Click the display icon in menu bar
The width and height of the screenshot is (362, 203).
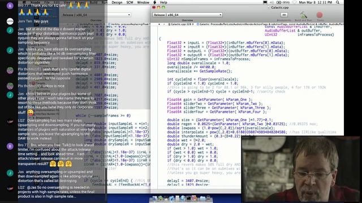265,2
